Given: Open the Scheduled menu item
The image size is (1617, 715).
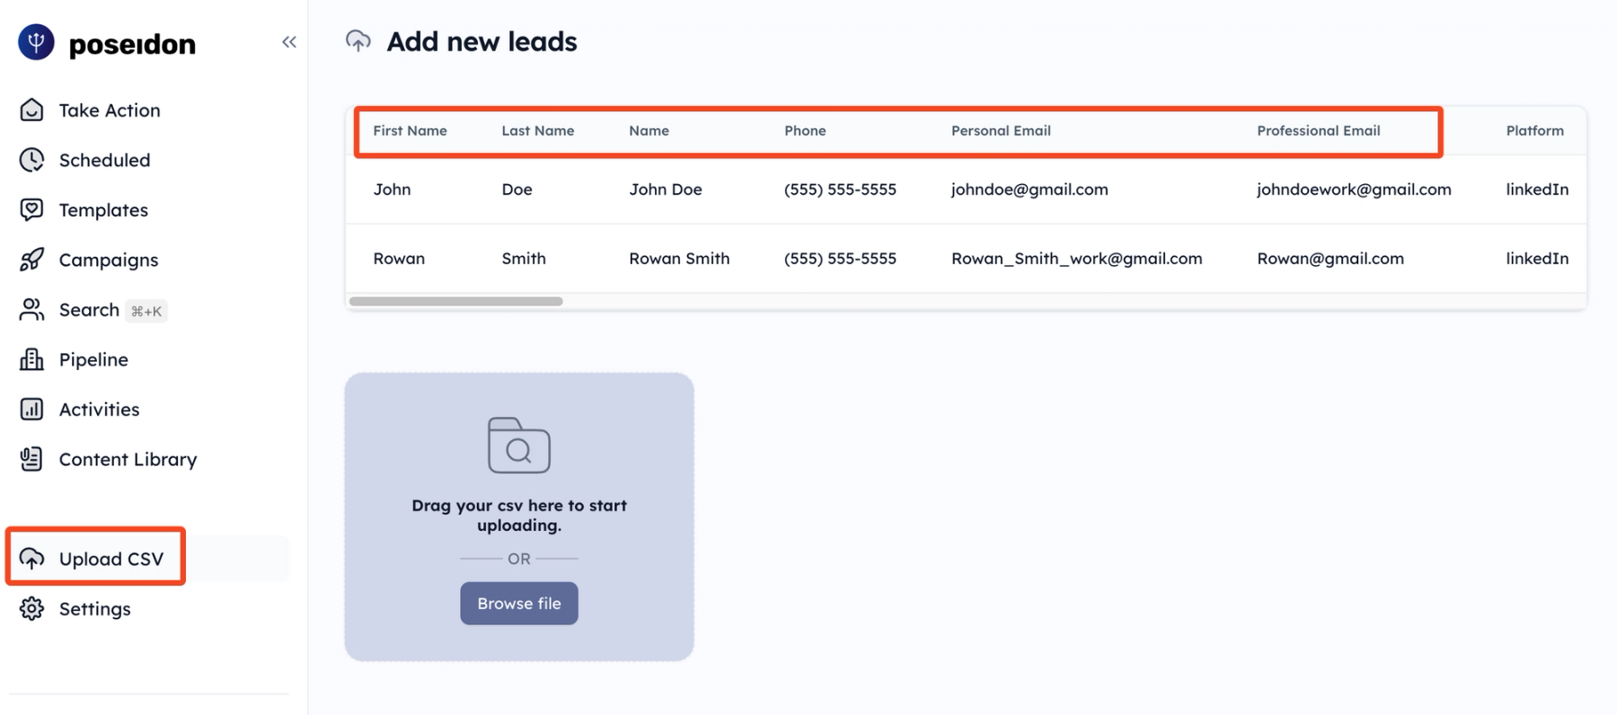Looking at the screenshot, I should 105,160.
